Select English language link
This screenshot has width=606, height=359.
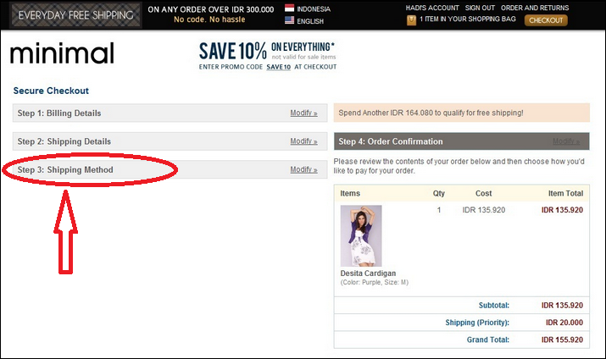310,21
